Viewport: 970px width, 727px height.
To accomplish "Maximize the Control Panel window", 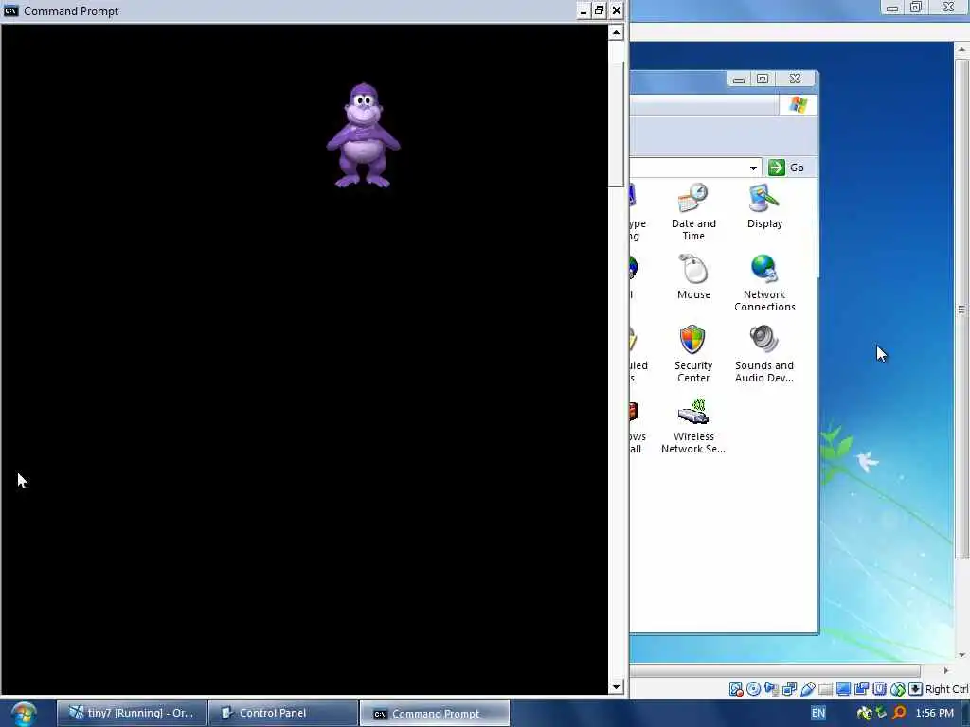I will coord(763,80).
